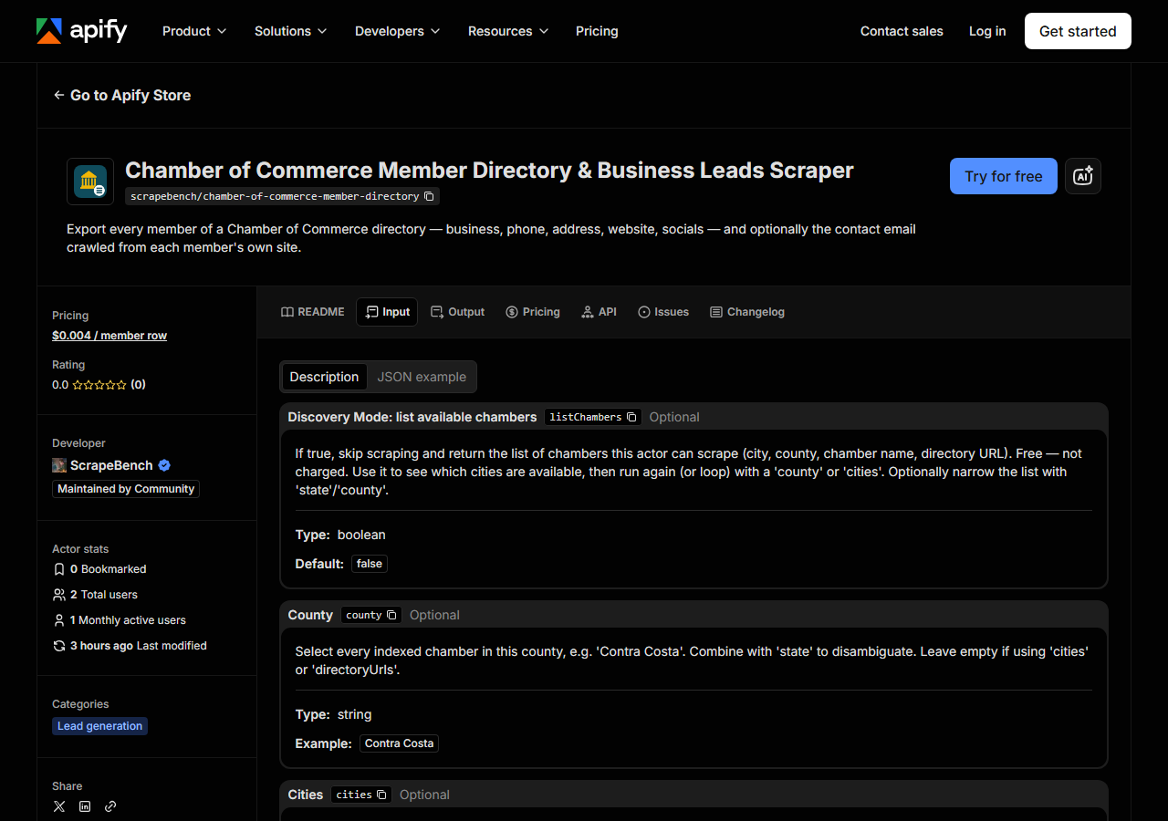Open the README tab

tap(313, 312)
